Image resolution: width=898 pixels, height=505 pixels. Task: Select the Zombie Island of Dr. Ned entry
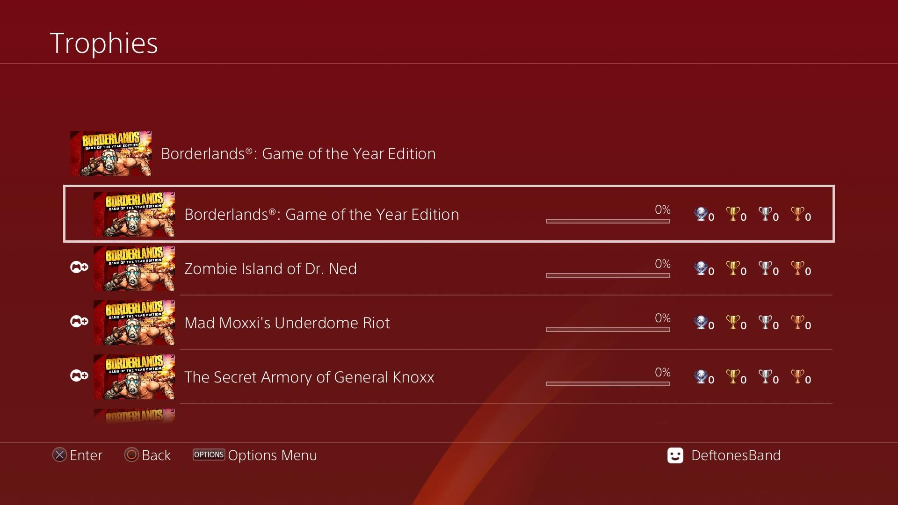pyautogui.click(x=270, y=268)
